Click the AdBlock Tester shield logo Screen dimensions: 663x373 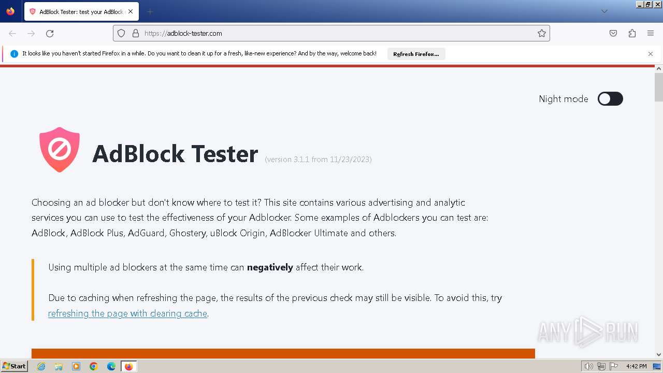pyautogui.click(x=60, y=150)
